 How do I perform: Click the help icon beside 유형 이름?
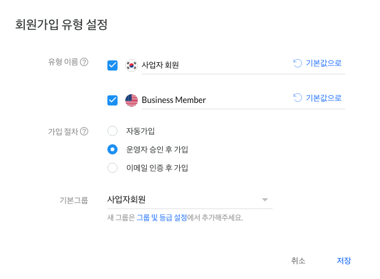[84, 62]
